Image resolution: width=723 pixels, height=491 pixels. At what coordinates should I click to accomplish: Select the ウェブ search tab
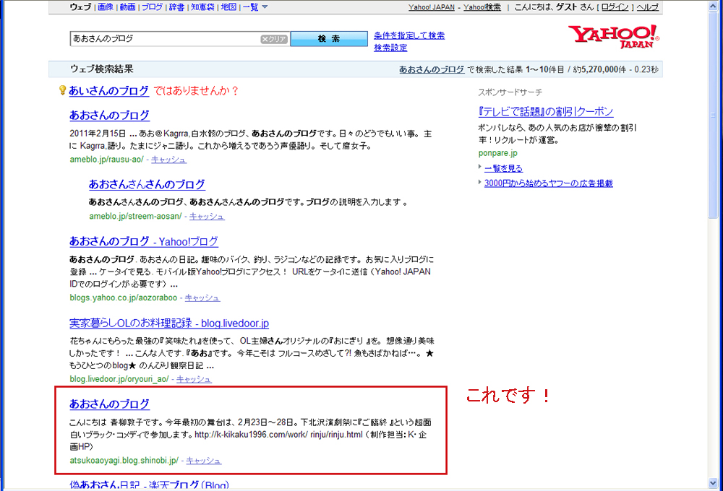[x=81, y=7]
